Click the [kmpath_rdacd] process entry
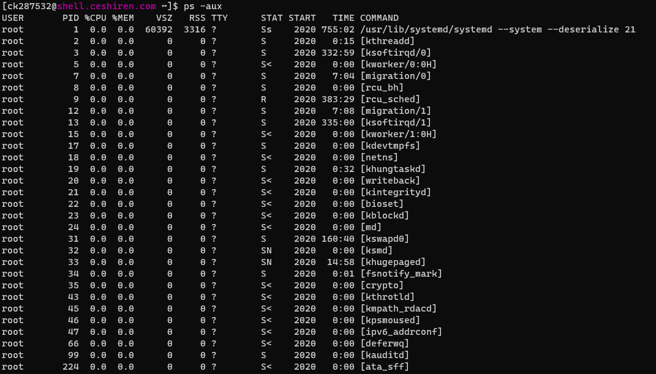 398,309
